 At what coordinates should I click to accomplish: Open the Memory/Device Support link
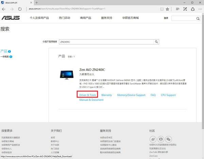pyautogui.click(x=131, y=95)
